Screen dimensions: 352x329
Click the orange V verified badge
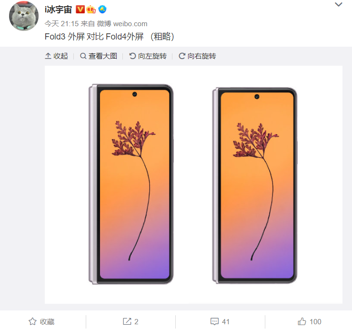(80, 10)
